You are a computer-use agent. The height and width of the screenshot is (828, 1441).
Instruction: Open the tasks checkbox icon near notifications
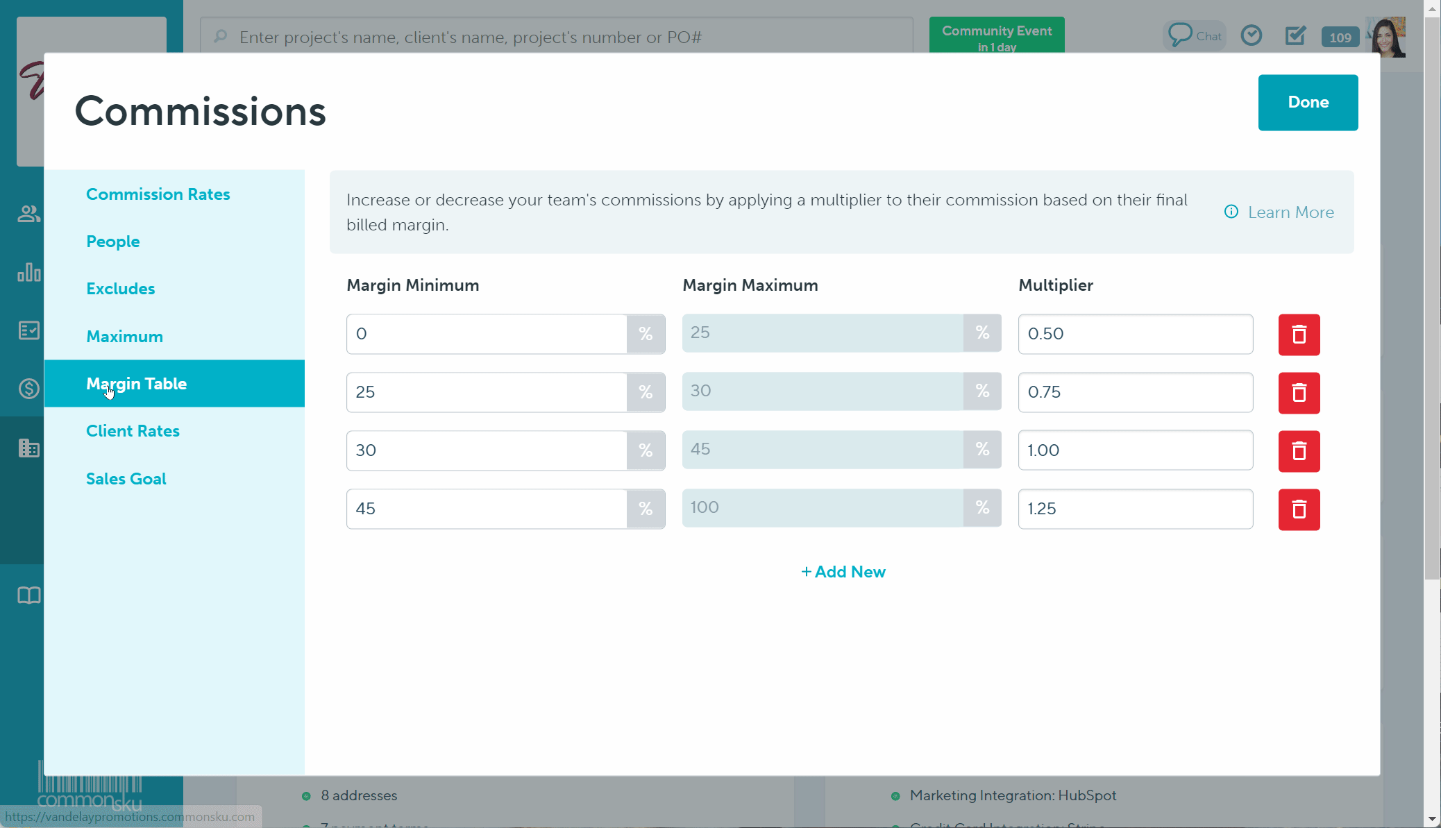click(1295, 35)
